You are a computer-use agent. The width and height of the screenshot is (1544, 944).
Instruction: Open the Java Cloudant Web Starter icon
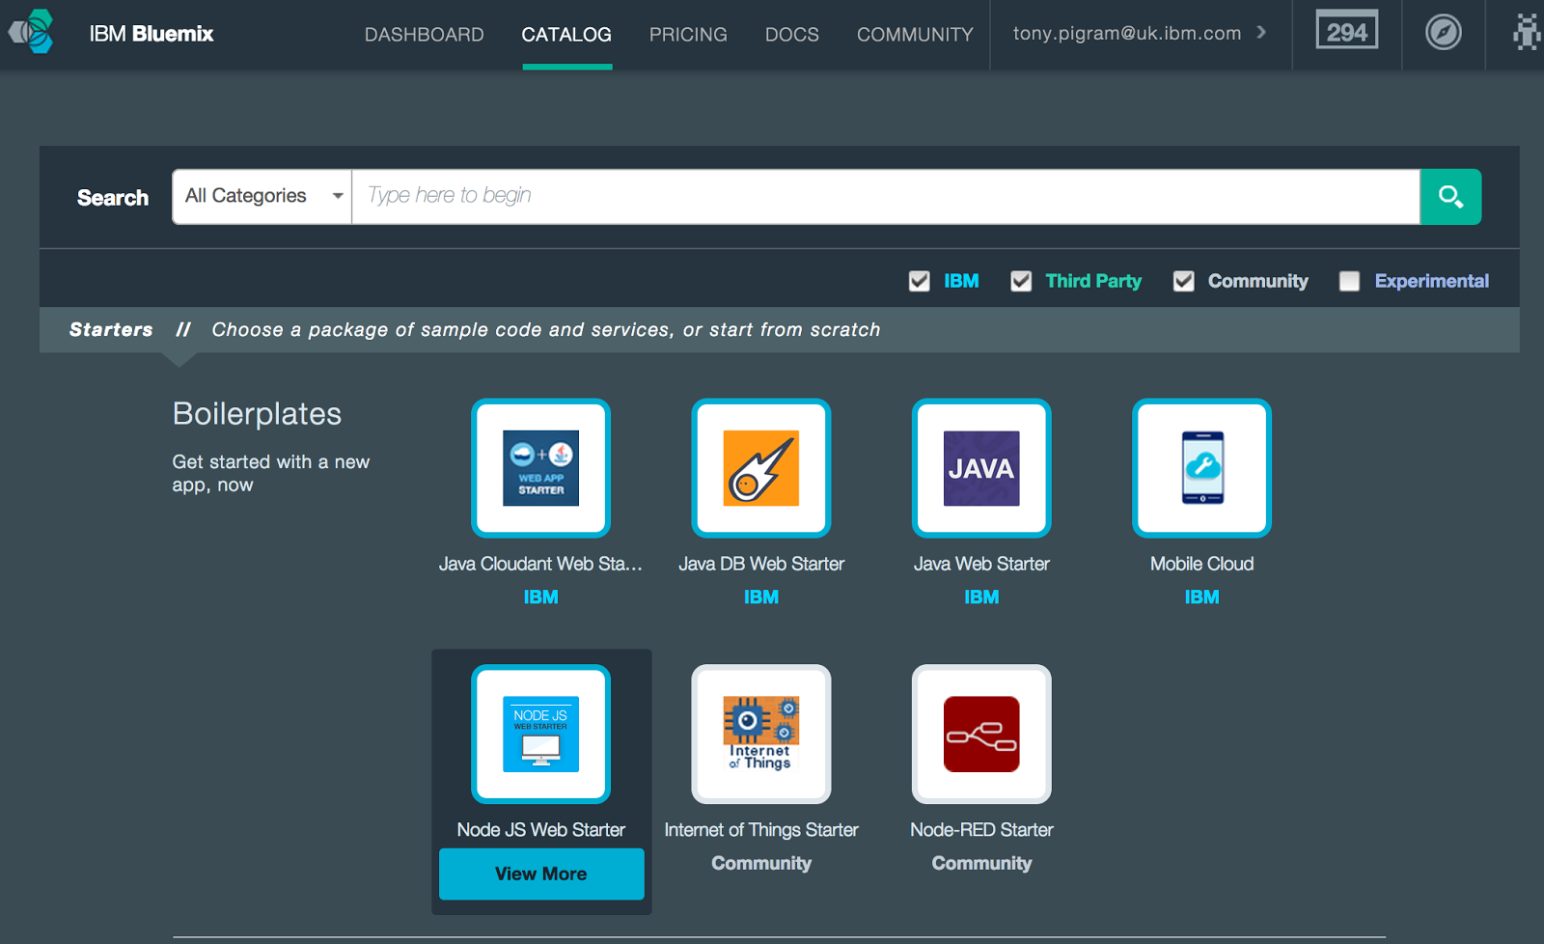[x=540, y=468]
